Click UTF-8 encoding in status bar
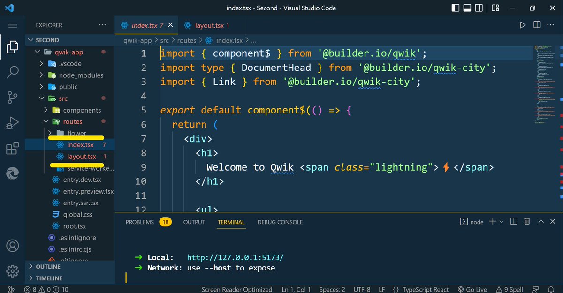 pyautogui.click(x=362, y=289)
